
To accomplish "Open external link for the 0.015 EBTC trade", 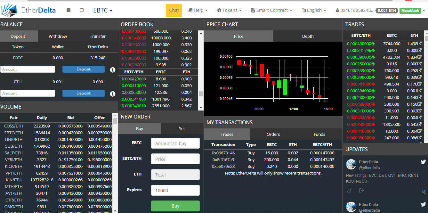I will click(x=419, y=64).
